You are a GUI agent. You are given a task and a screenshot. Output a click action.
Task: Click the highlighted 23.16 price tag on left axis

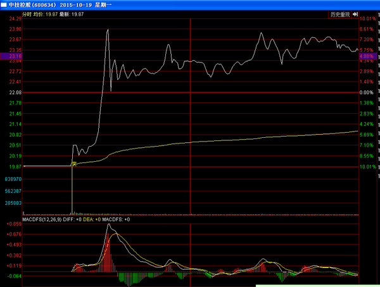[15, 56]
